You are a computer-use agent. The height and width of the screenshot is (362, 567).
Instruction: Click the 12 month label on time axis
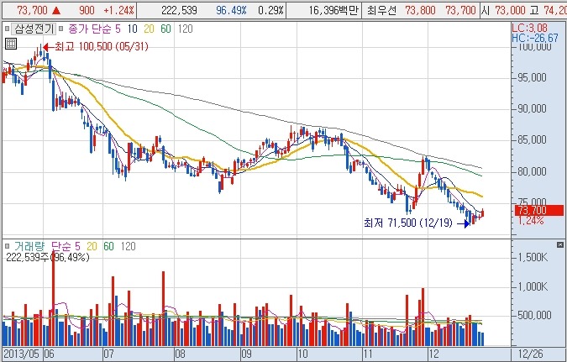(433, 354)
